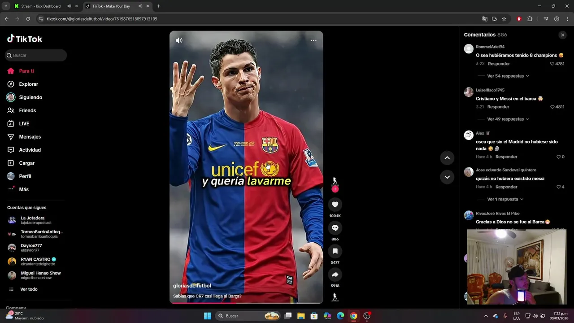Reply to Luiselflaco1745's comment
This screenshot has width=574, height=323.
click(x=498, y=107)
